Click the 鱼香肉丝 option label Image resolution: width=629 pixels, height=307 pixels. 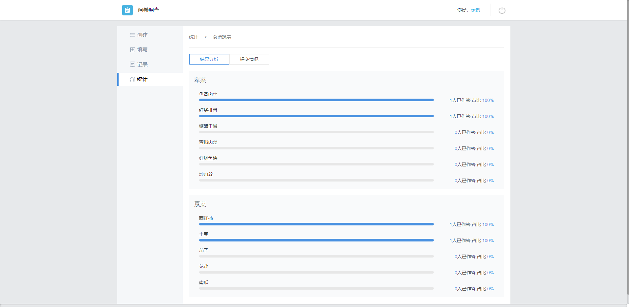[x=208, y=94]
